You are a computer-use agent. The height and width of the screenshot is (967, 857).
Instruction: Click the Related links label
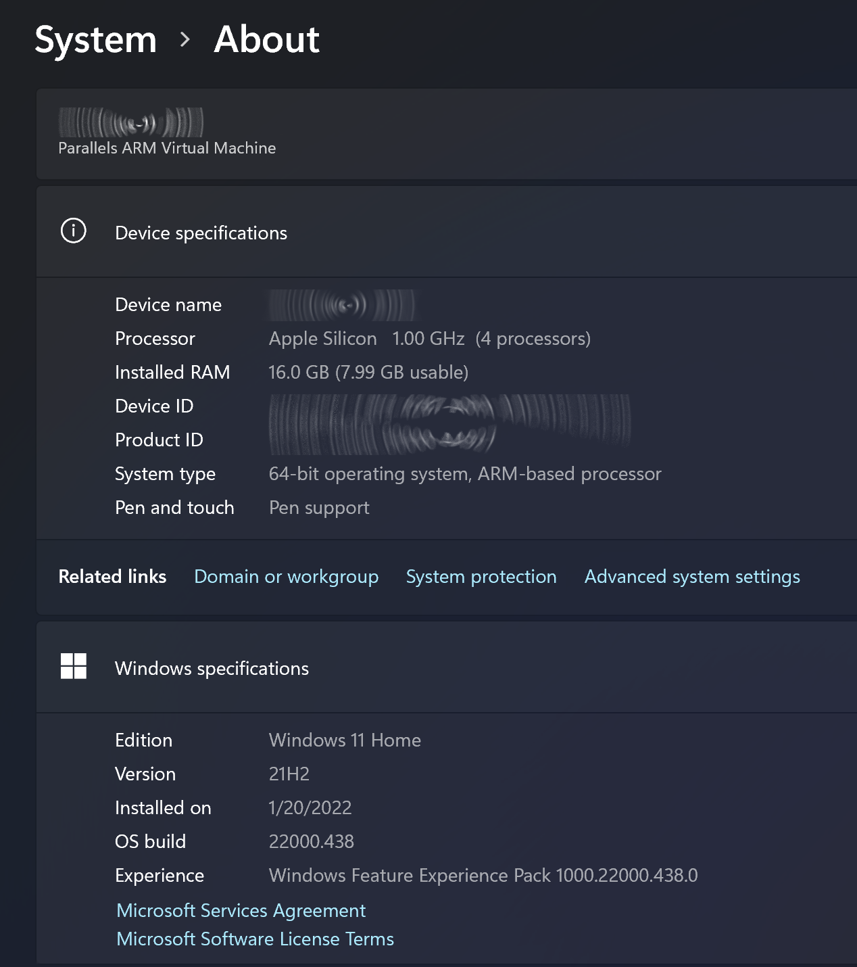pyautogui.click(x=112, y=577)
